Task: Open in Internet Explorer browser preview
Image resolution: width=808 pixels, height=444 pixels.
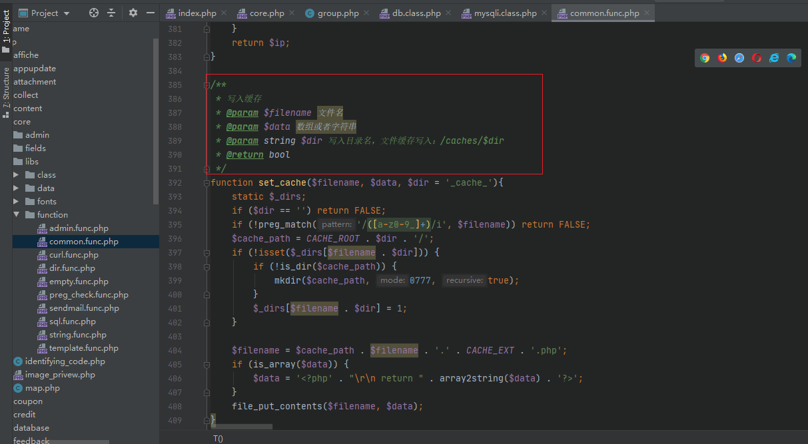Action: click(x=774, y=58)
